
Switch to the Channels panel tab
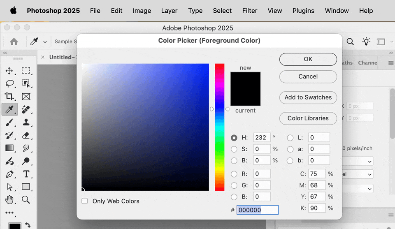pos(367,62)
